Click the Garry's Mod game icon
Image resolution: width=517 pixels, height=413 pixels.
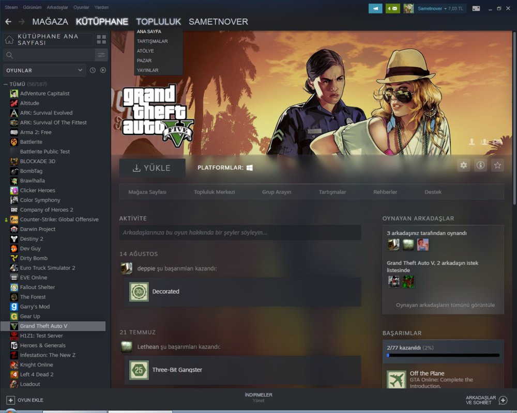pyautogui.click(x=14, y=307)
